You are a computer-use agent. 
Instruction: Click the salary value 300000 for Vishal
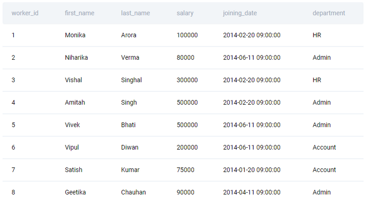point(187,80)
